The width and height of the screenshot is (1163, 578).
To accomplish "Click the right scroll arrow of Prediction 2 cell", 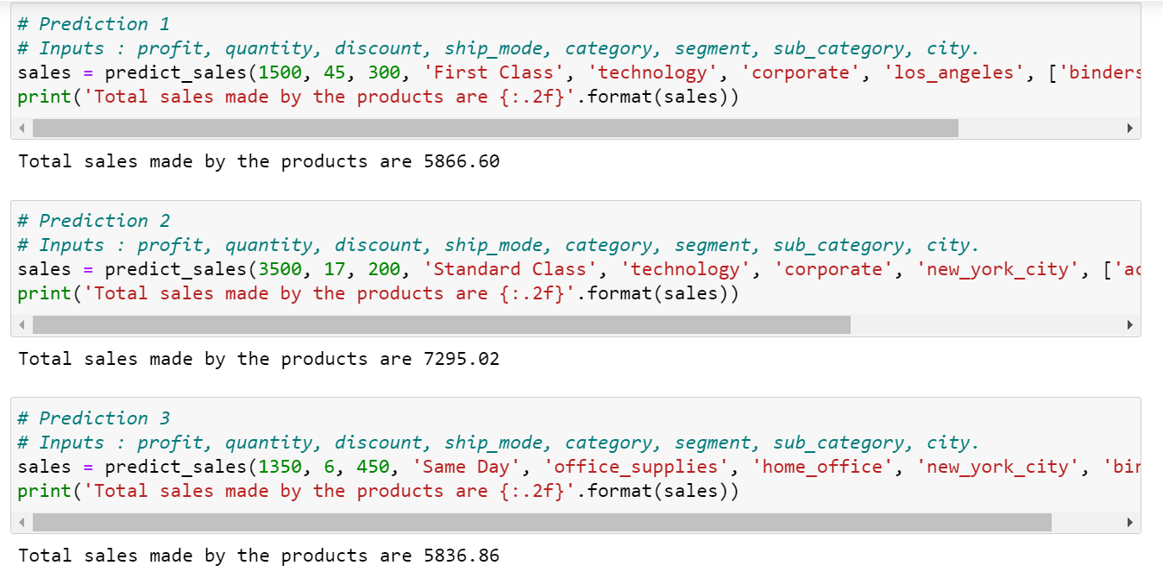I will point(1131,325).
